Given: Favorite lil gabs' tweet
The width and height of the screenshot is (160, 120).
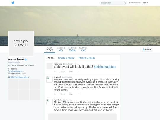Looking at the screenshot, I should pos(71,94).
